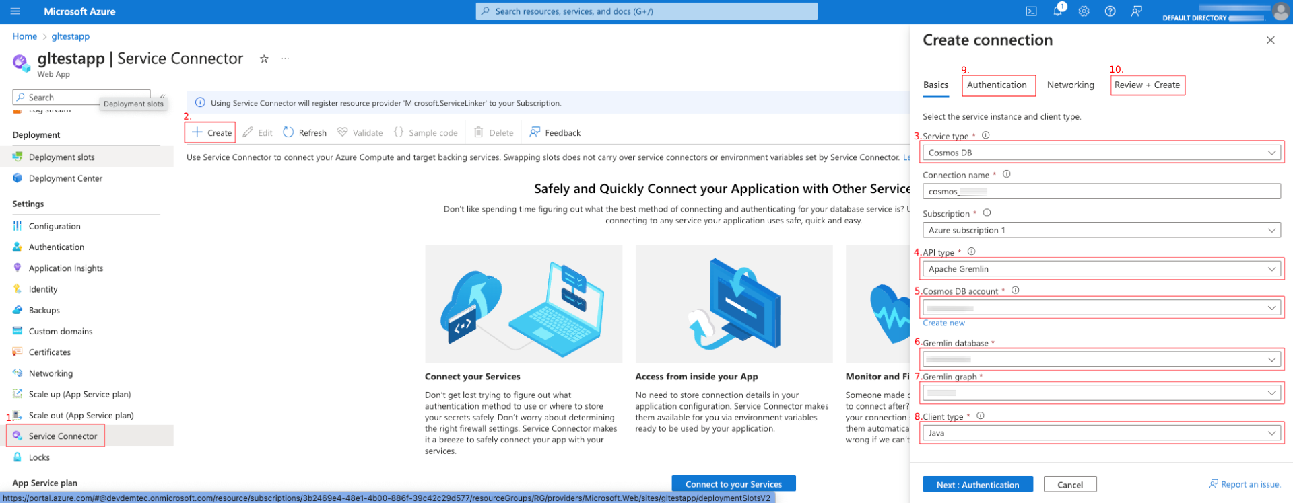Screen dimensions: 1293x503
Task: Click the Connection name text field
Action: (x=1101, y=192)
